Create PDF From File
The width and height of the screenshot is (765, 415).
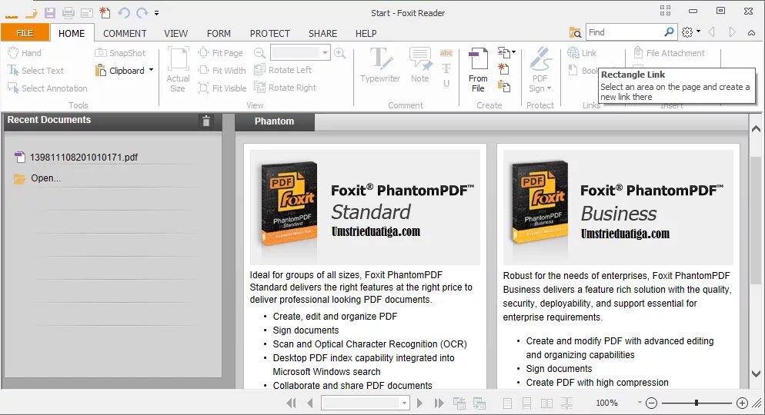coord(478,70)
